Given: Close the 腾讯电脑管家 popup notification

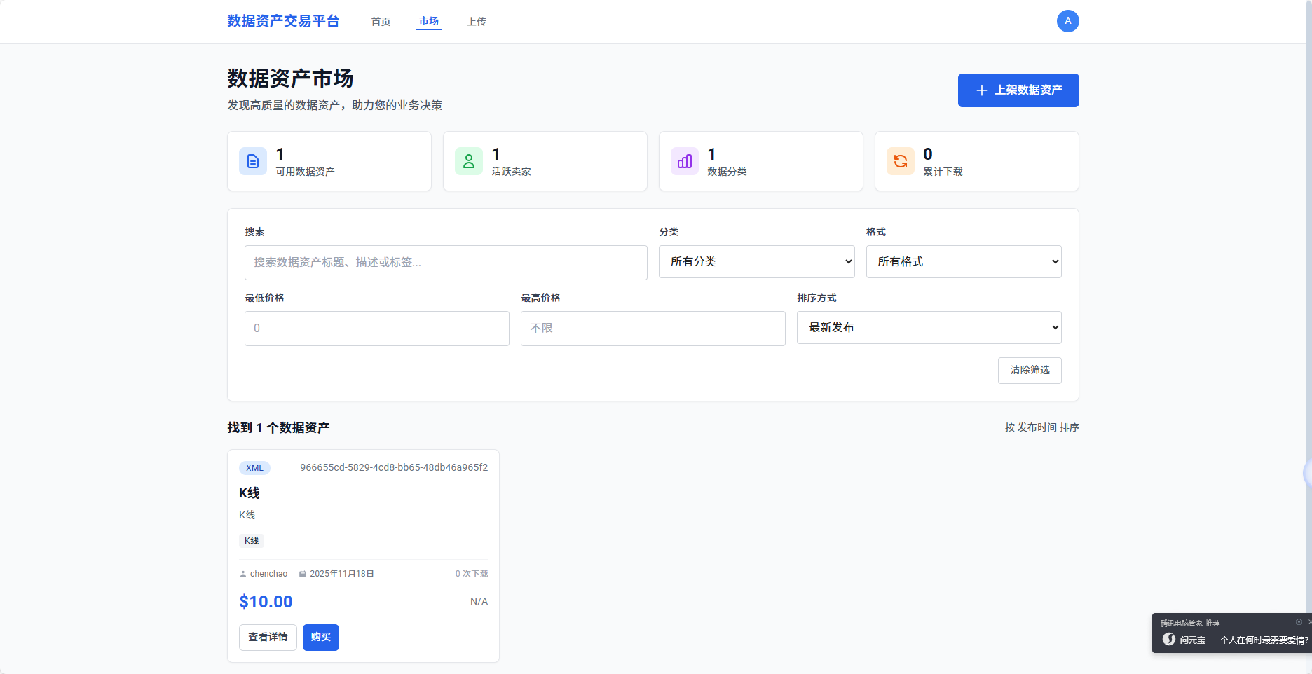Looking at the screenshot, I should click(x=1308, y=621).
